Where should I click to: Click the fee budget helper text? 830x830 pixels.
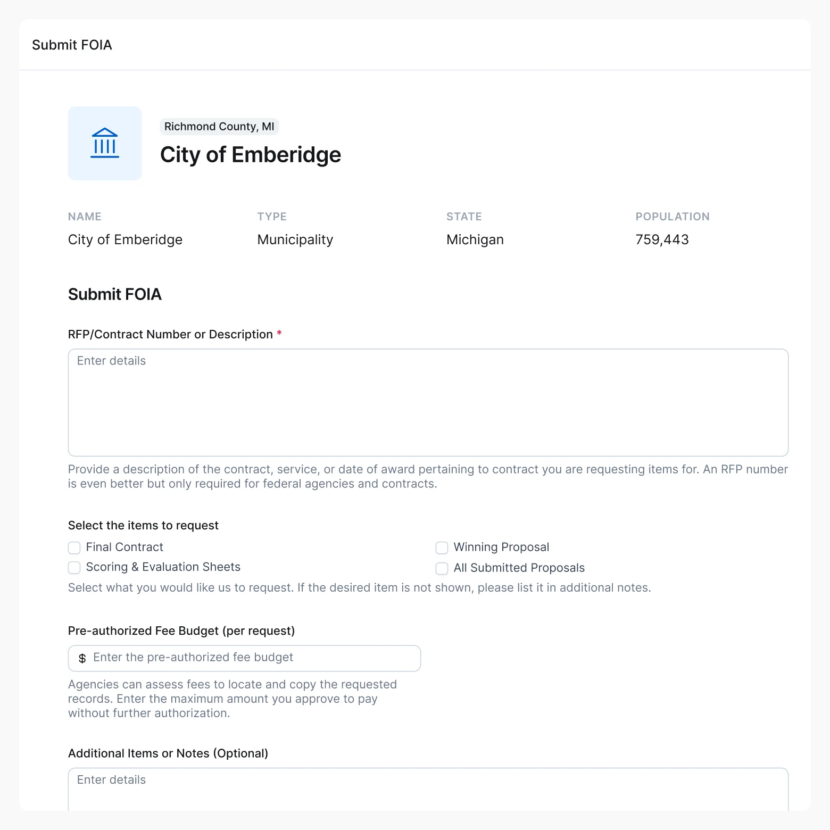tap(233, 699)
